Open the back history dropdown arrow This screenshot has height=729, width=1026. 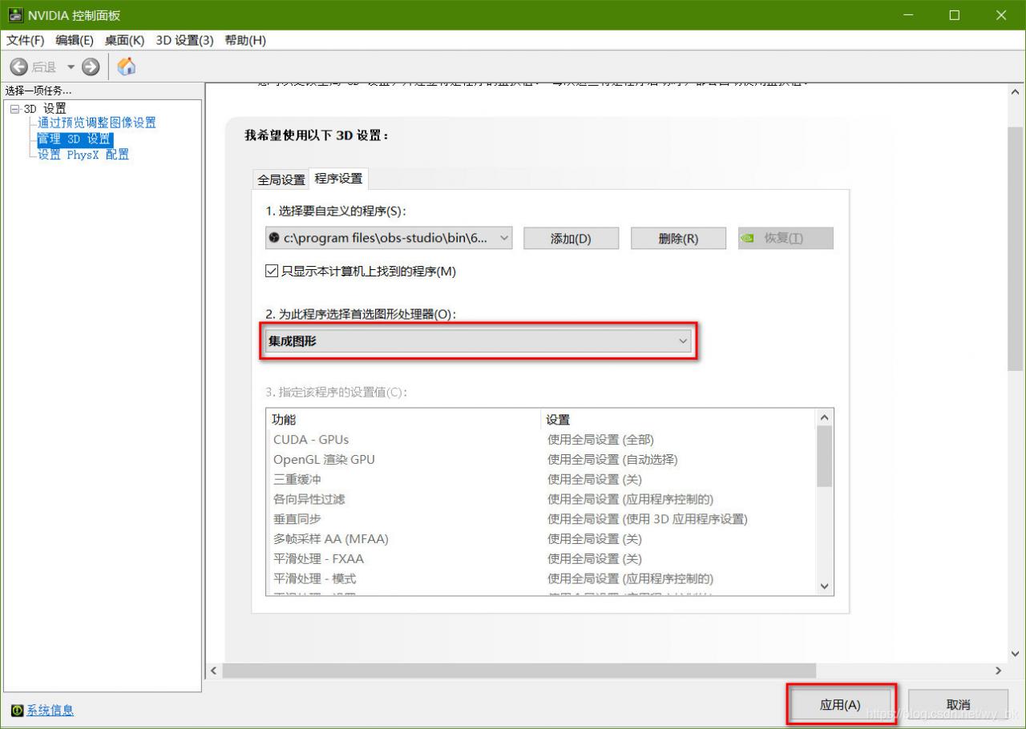pos(71,67)
